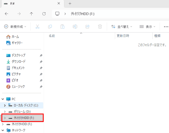Open デスクトップ quick access folder

click(16, 55)
